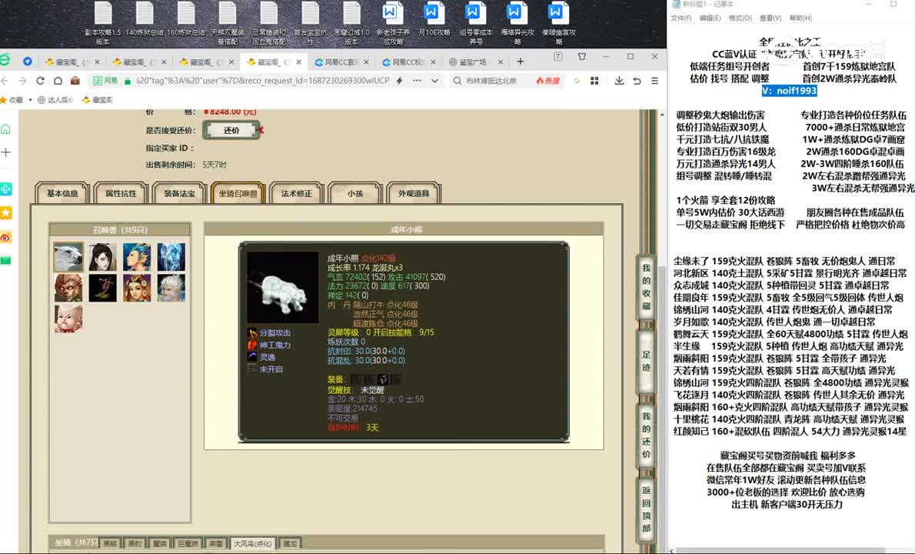Click the briefcase icon in toolbar
The width and height of the screenshot is (915, 554).
(x=75, y=81)
